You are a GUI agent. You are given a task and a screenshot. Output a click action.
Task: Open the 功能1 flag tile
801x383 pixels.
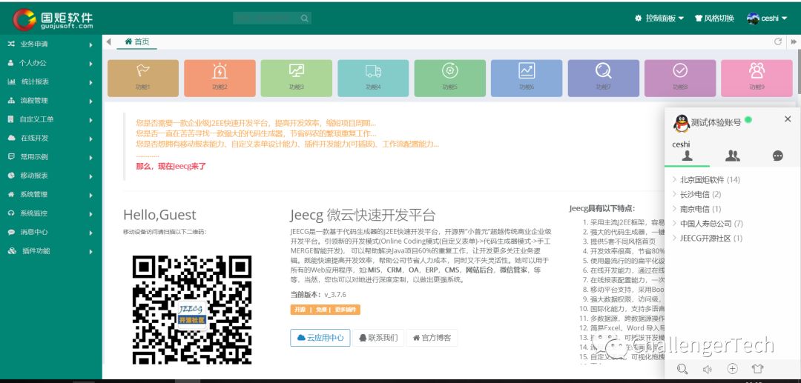click(x=143, y=78)
